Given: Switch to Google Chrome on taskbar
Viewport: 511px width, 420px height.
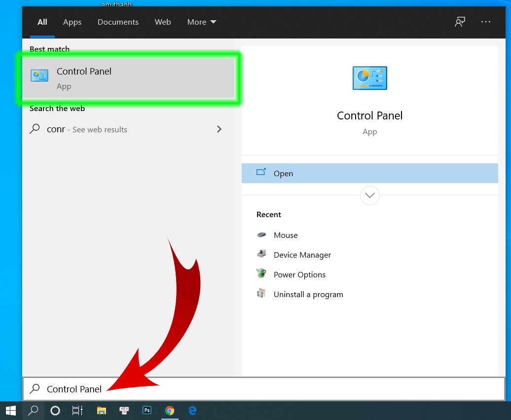Looking at the screenshot, I should tap(170, 411).
